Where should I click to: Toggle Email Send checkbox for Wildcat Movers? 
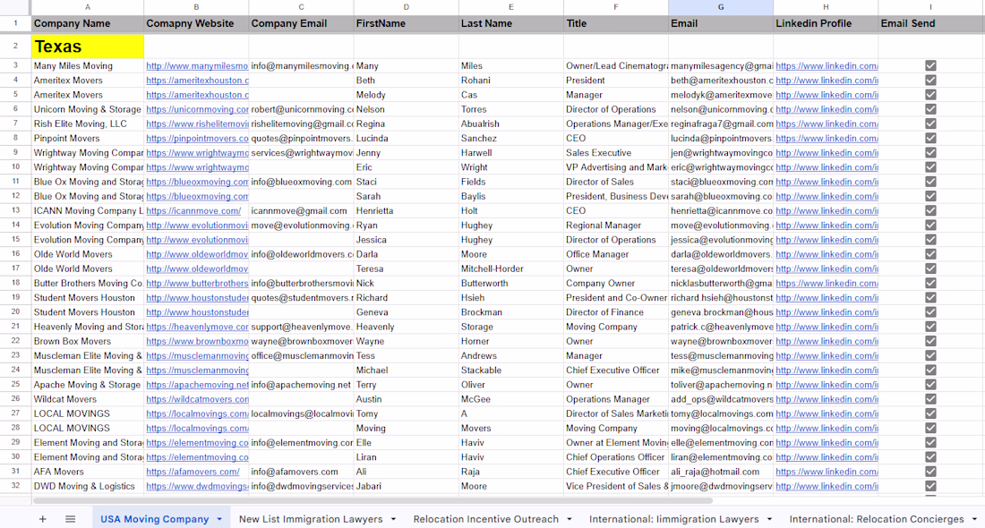click(930, 399)
